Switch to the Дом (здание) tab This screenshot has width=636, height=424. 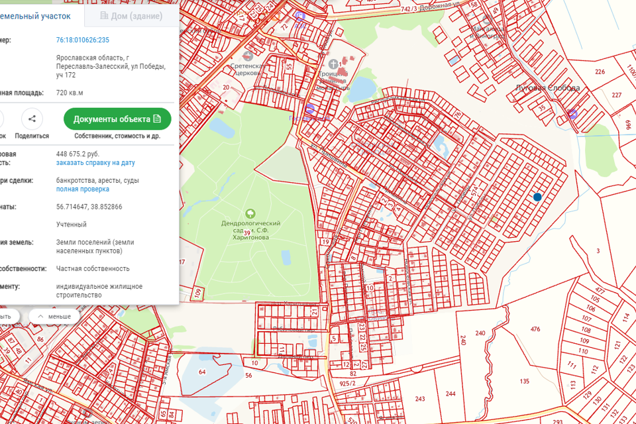[x=131, y=16]
